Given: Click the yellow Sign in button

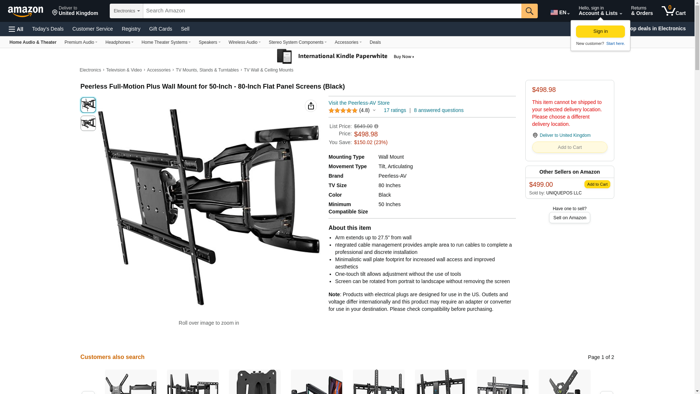Looking at the screenshot, I should (x=600, y=31).
